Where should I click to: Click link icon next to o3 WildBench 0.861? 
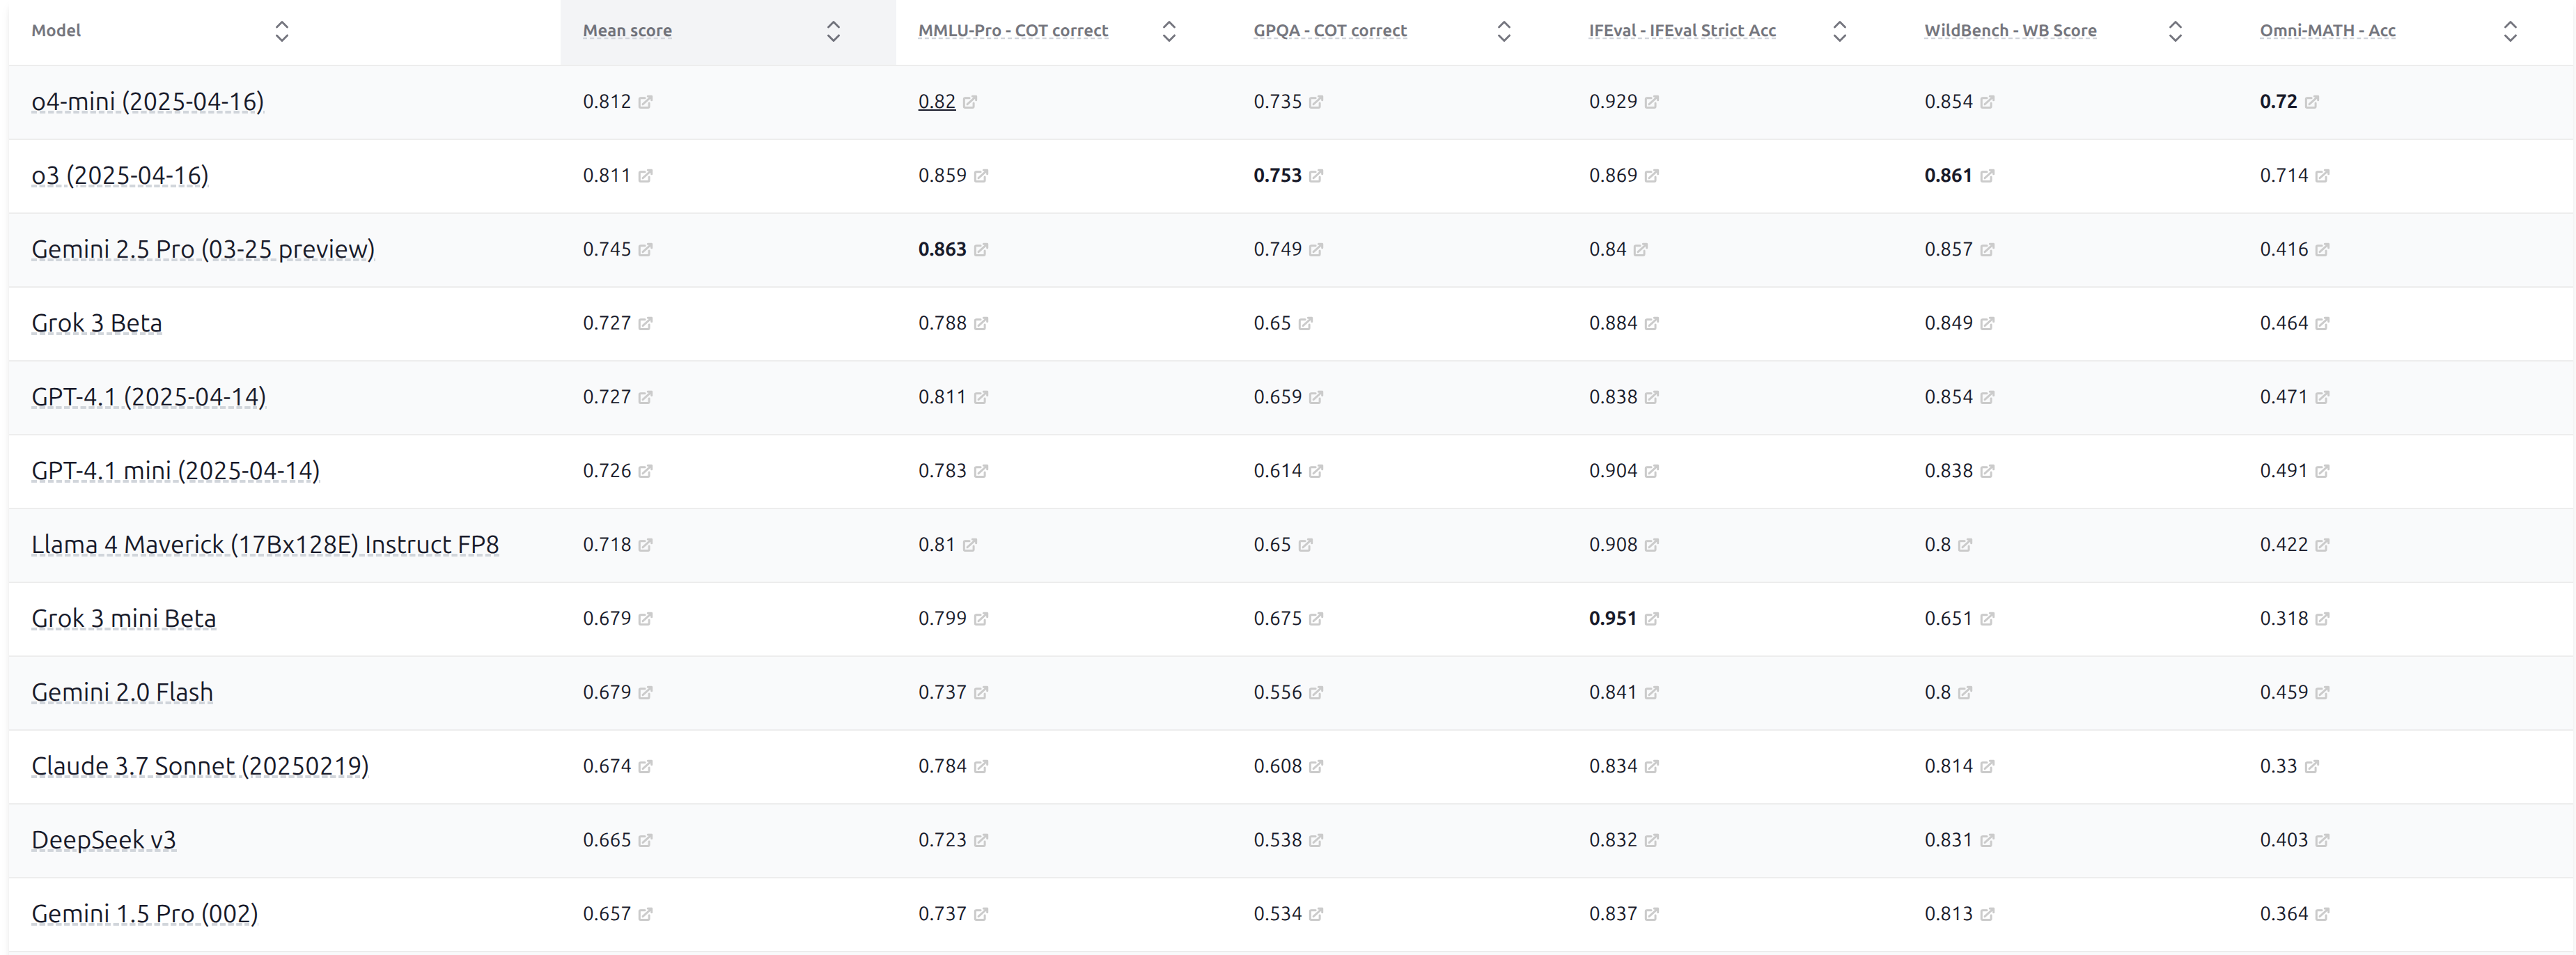click(x=1987, y=176)
